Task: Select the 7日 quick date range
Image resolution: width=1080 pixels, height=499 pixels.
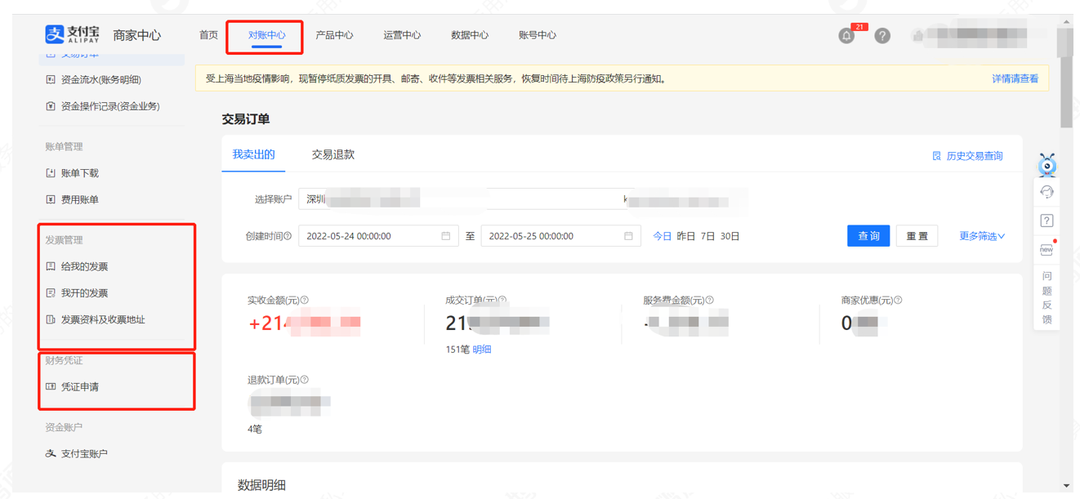Action: (707, 236)
